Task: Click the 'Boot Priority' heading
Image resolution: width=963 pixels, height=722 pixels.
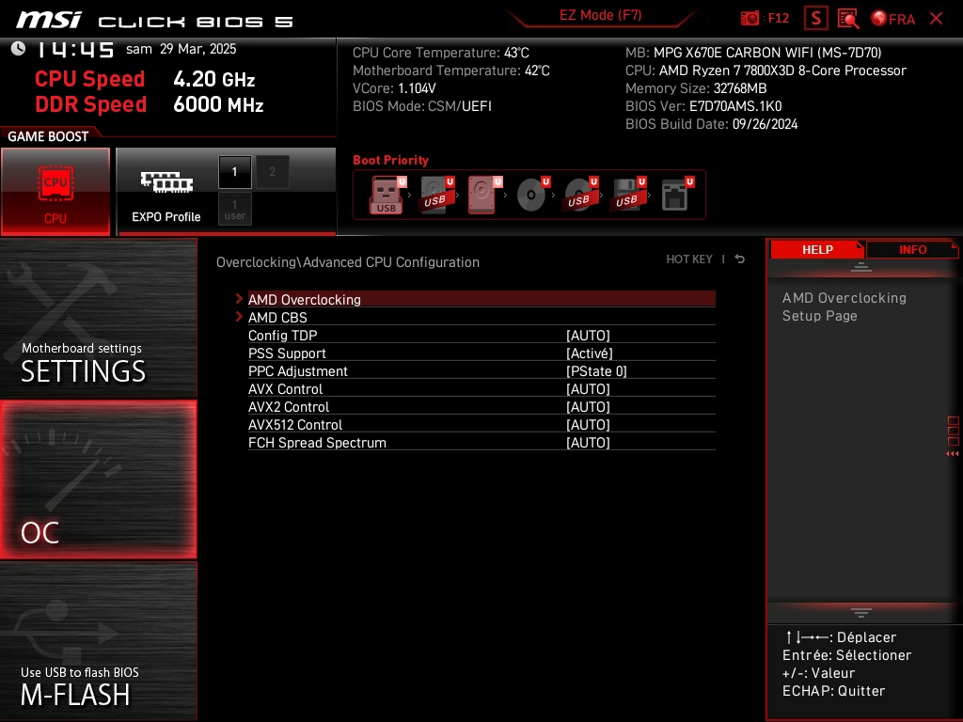Action: pyautogui.click(x=390, y=160)
